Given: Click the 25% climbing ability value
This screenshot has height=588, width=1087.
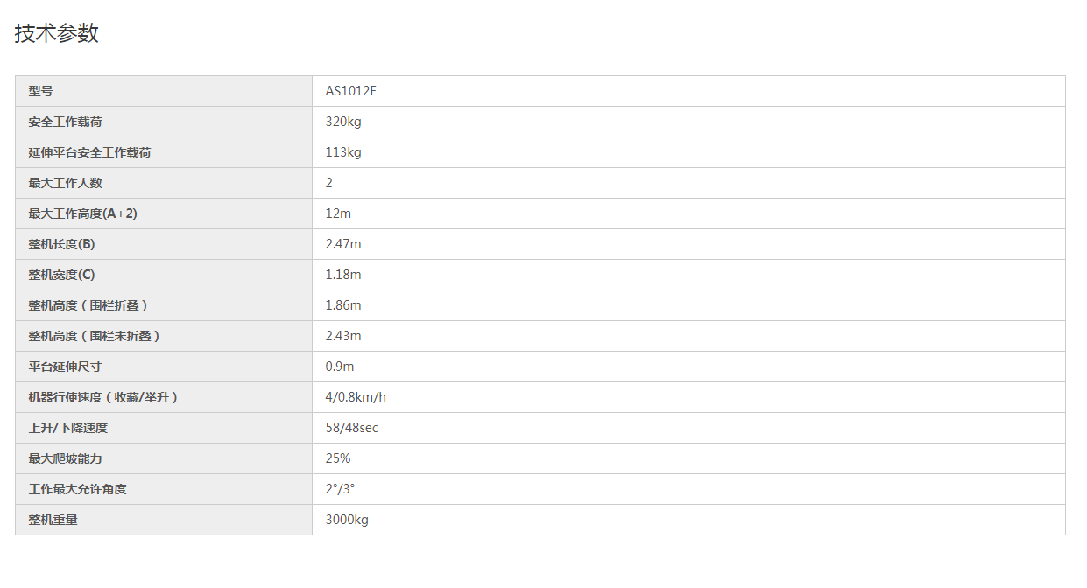Looking at the screenshot, I should (338, 458).
